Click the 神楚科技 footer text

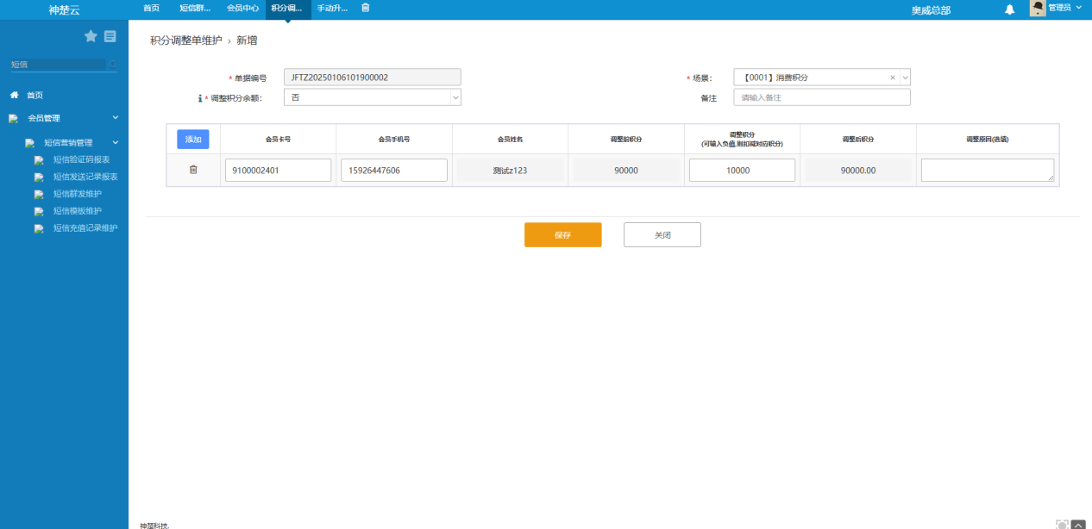tap(154, 525)
